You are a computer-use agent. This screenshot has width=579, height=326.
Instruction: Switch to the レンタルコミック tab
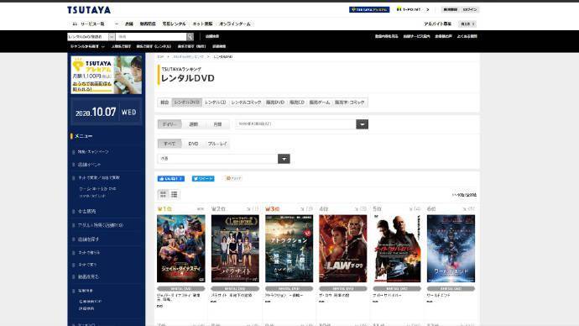coord(246,103)
